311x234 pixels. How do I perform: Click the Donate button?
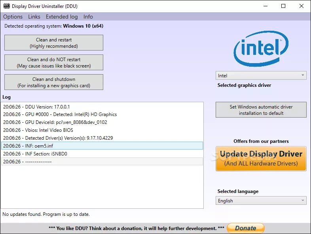point(246,228)
